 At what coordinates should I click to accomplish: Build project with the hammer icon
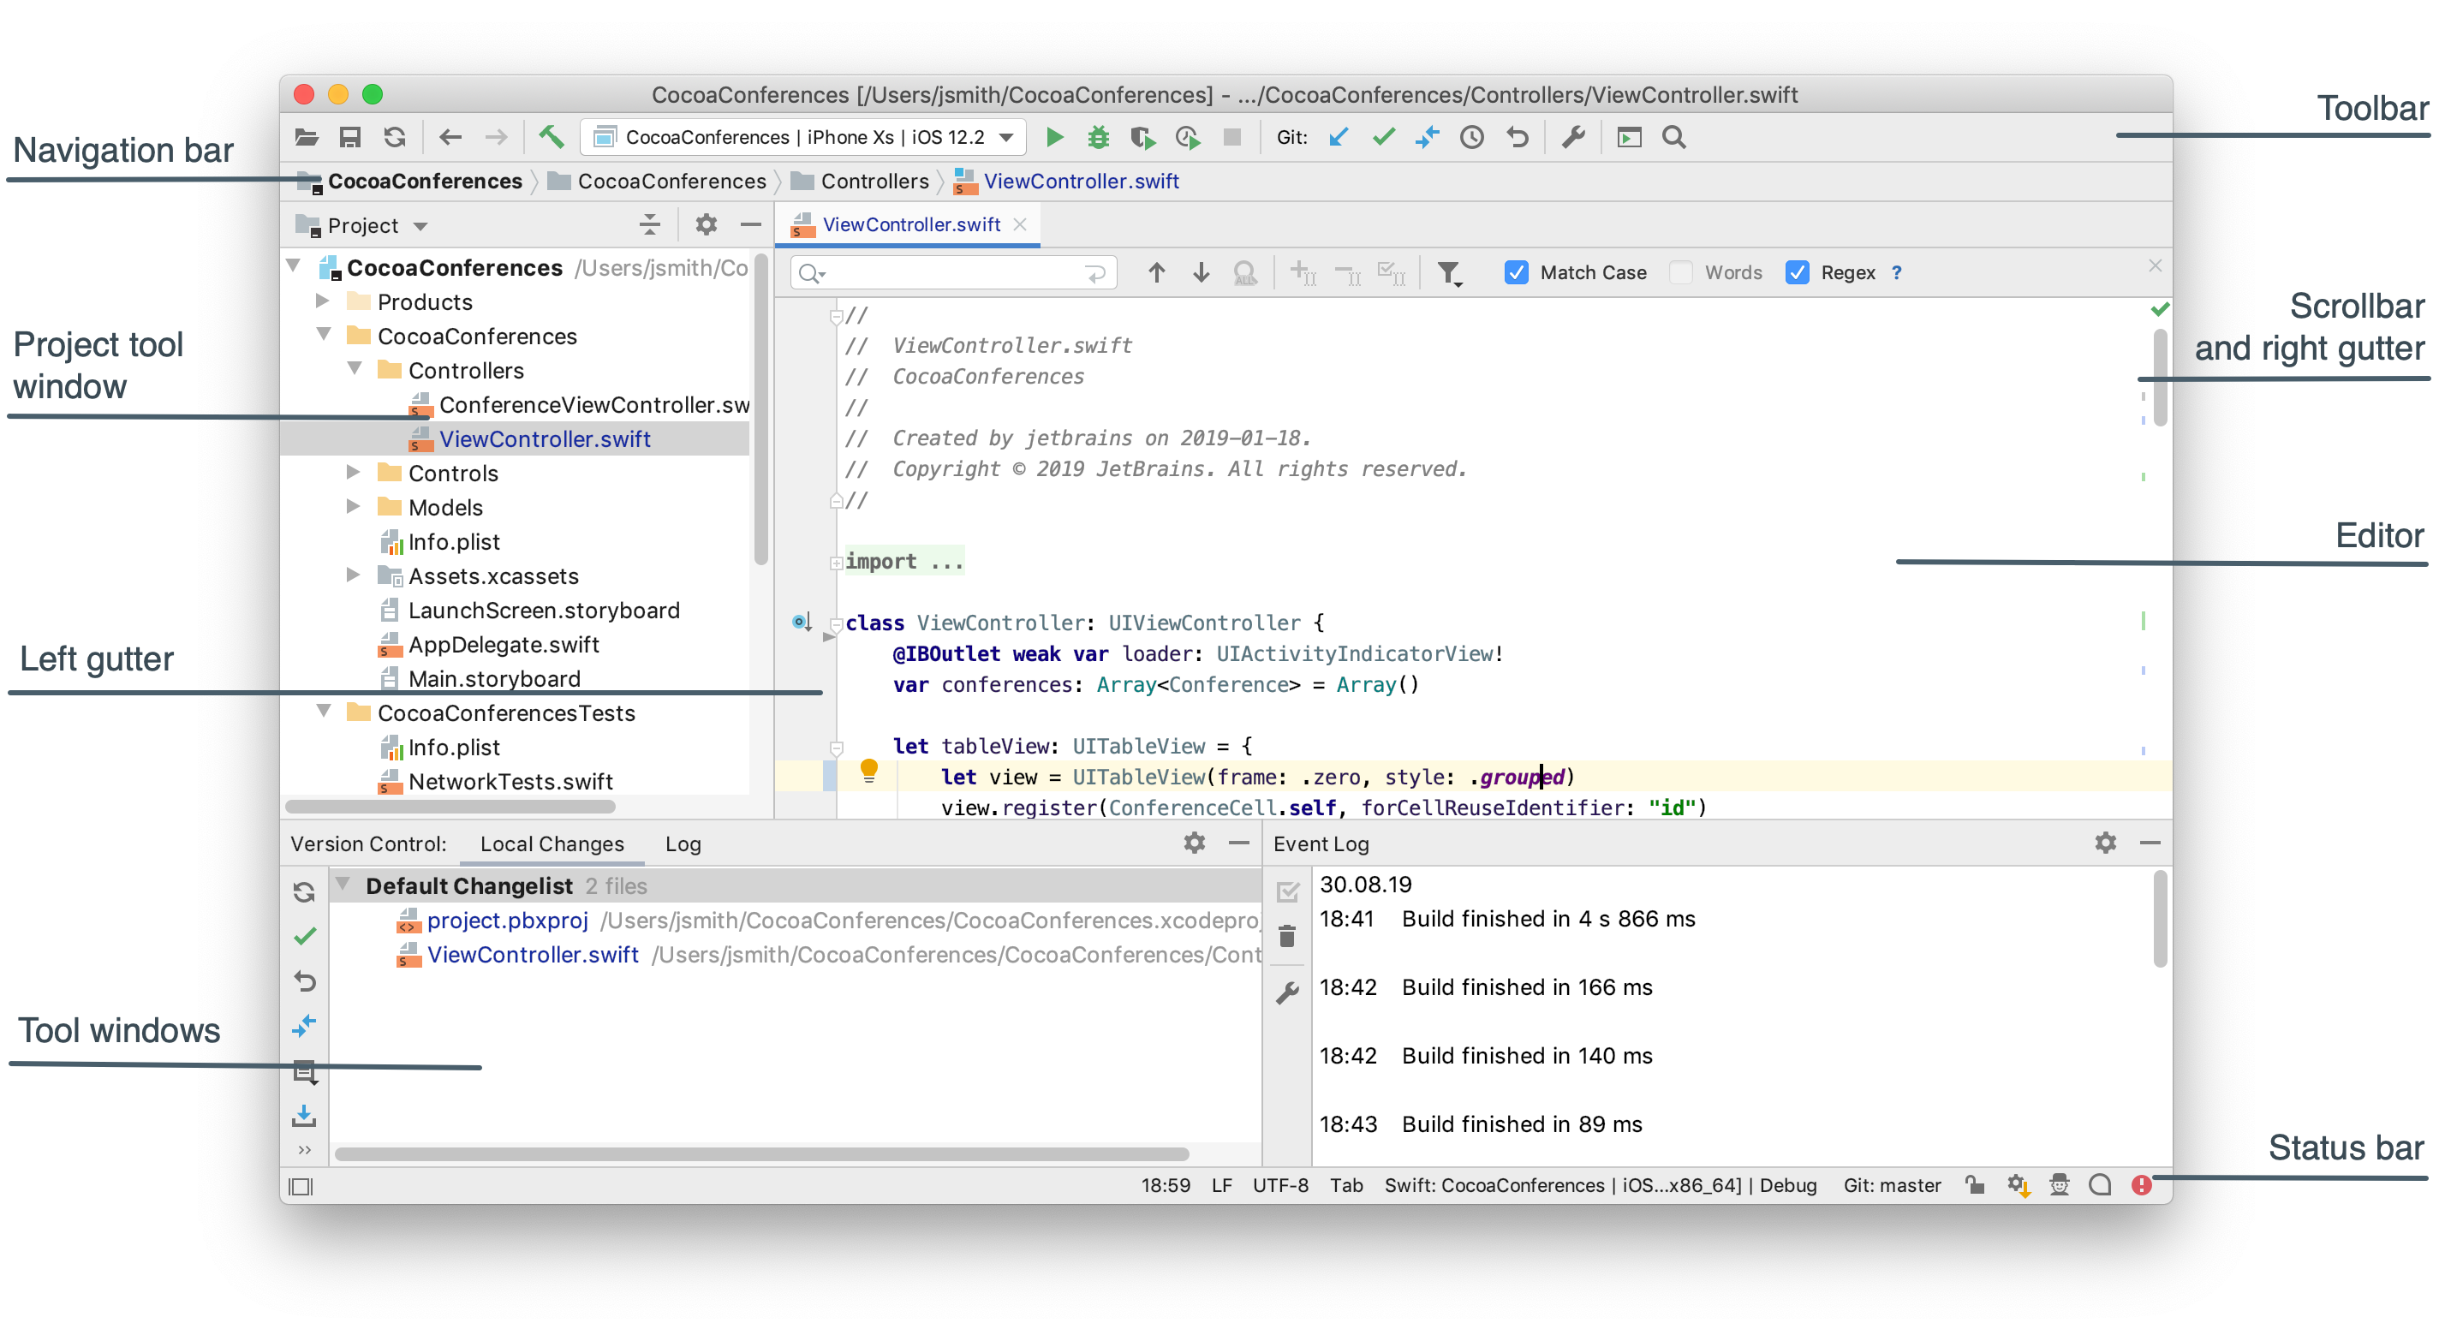tap(551, 137)
